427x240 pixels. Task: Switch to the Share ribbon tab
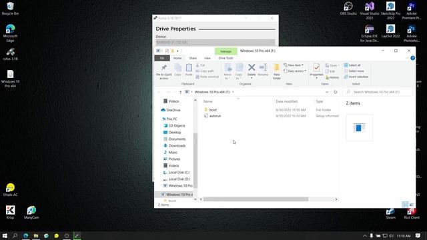click(193, 58)
